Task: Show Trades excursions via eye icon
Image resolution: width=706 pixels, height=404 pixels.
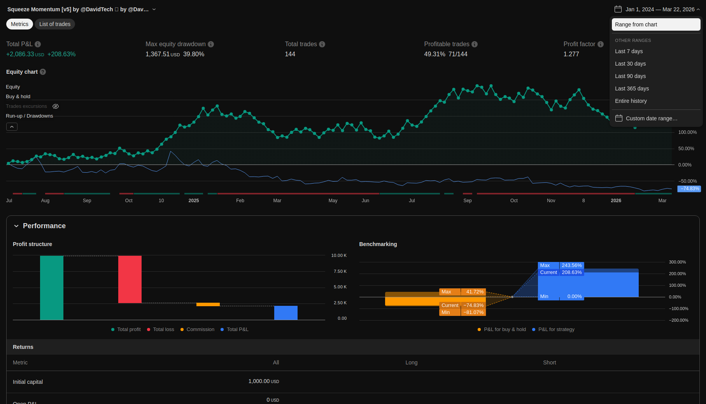Action: point(56,106)
